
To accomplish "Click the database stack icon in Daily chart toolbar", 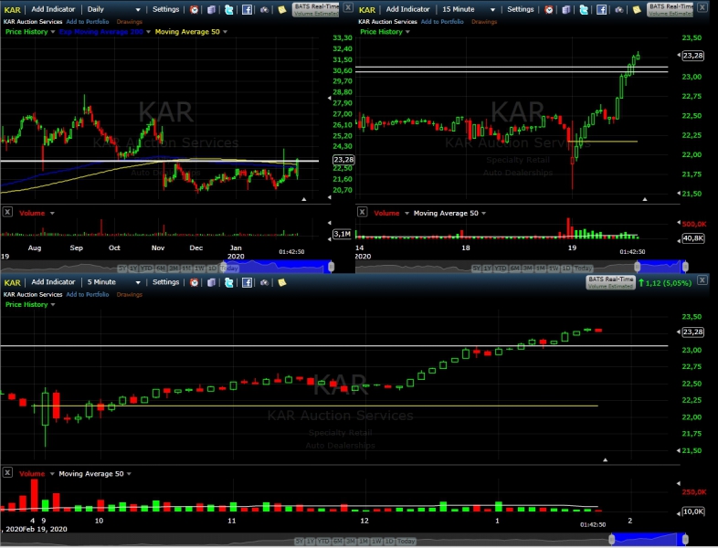I will click(211, 10).
